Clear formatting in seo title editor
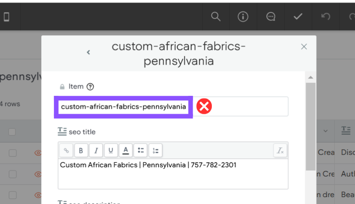The image size is (355, 204). pos(280,150)
